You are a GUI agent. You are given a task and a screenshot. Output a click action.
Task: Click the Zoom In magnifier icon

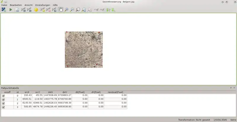click(66, 10)
